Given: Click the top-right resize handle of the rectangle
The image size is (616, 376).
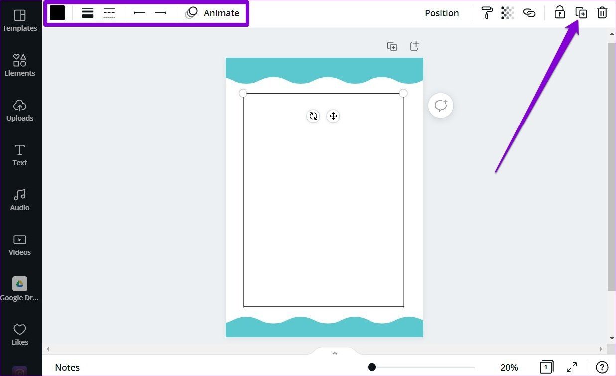Looking at the screenshot, I should click(x=403, y=93).
